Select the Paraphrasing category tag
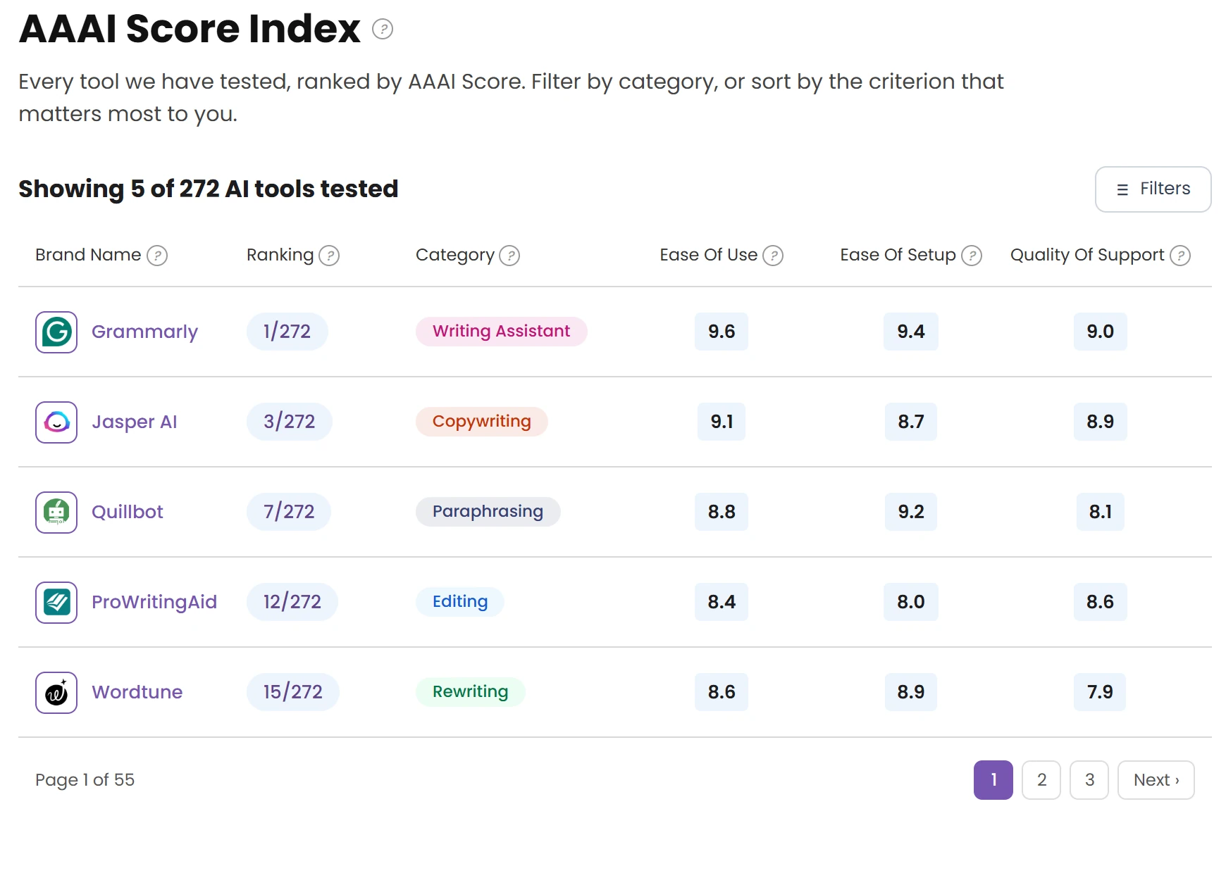 pos(488,512)
